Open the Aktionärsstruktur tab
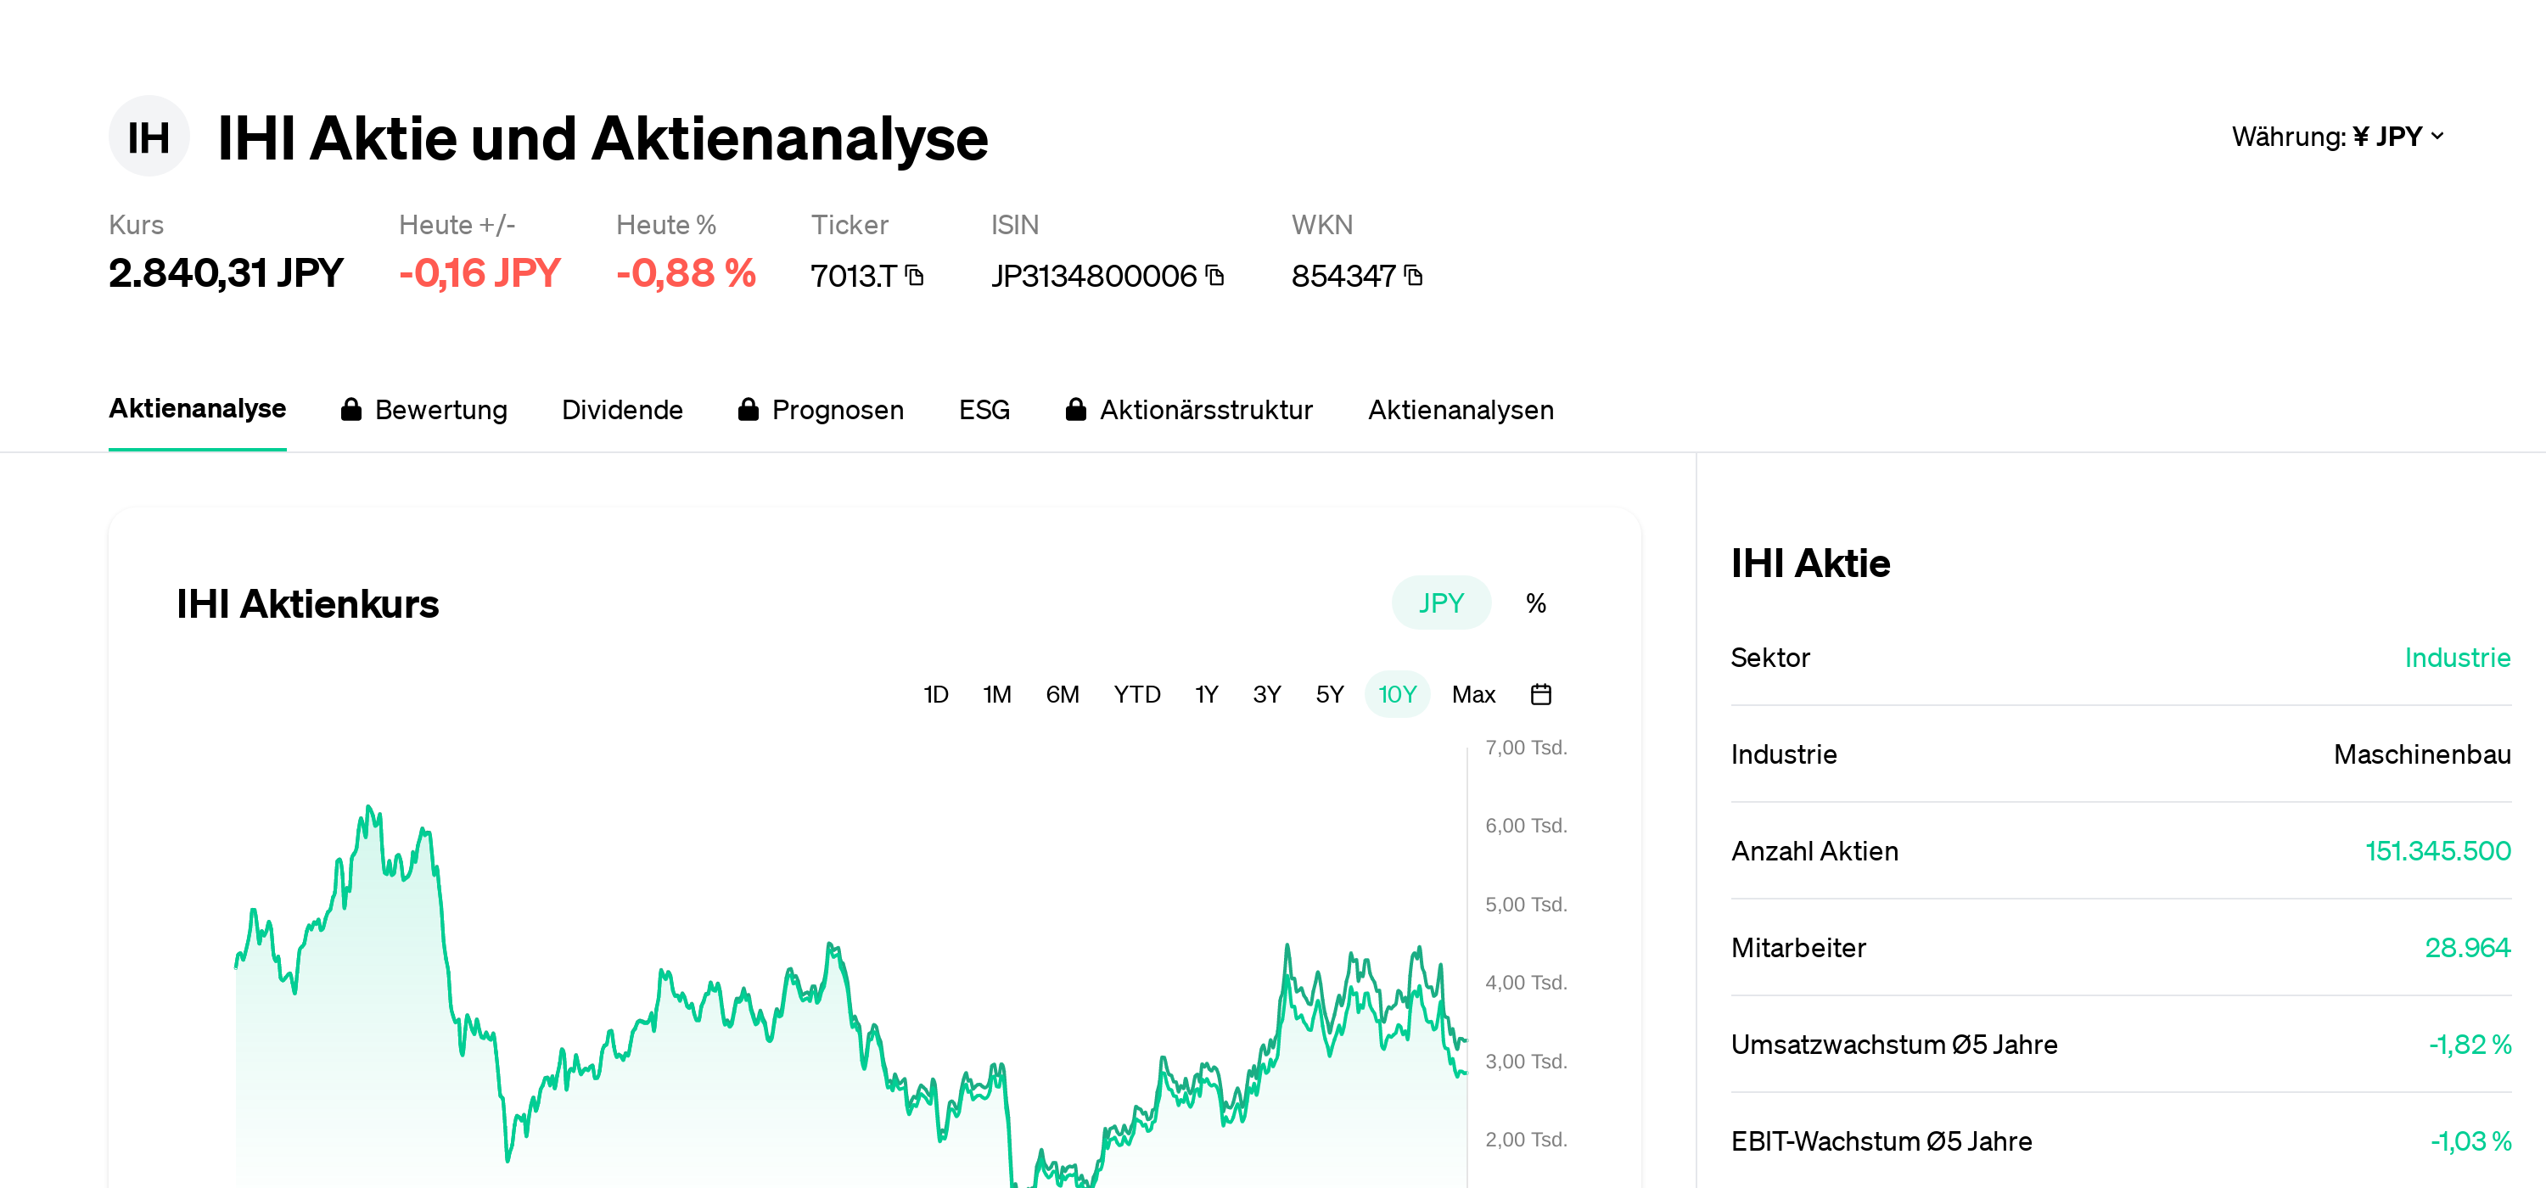The height and width of the screenshot is (1188, 2546). (1206, 410)
